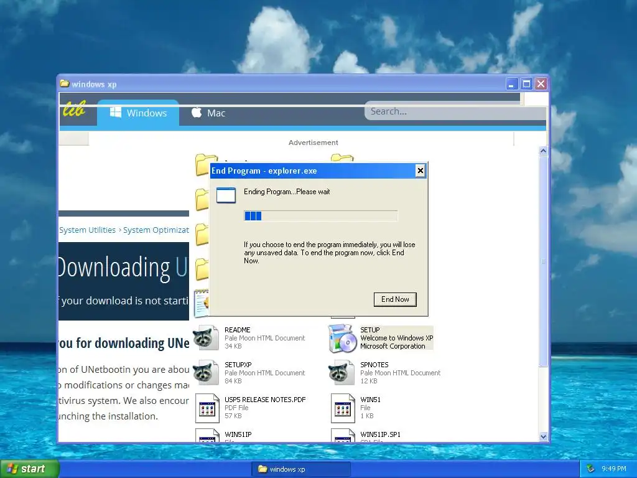This screenshot has width=637, height=478.
Task: Minimize the windows xp window
Action: 511,84
